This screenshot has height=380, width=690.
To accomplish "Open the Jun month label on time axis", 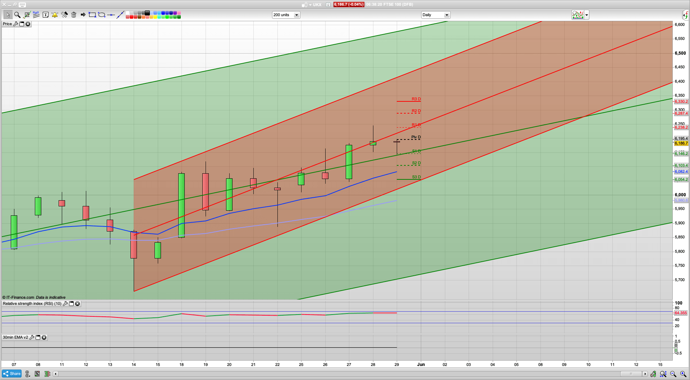I will click(x=421, y=365).
